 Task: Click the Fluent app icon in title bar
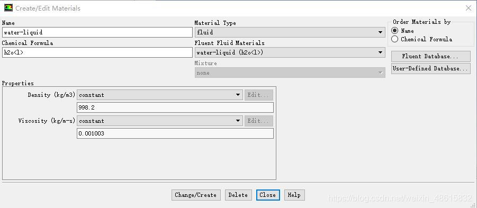click(x=8, y=8)
